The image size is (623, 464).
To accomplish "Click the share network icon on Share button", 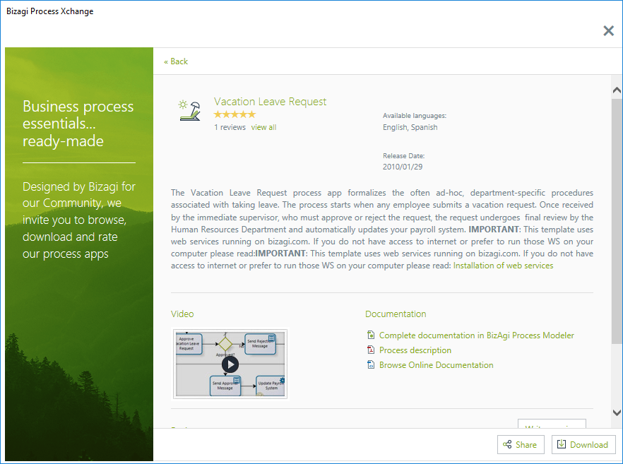I will 507,444.
